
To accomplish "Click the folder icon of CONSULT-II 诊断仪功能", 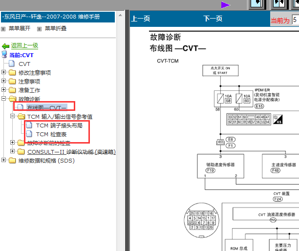I will pos(21,151).
